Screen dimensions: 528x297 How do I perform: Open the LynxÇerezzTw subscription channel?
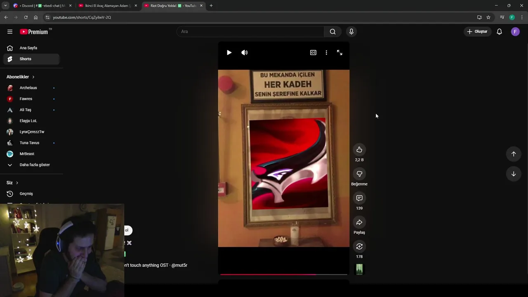tap(31, 132)
